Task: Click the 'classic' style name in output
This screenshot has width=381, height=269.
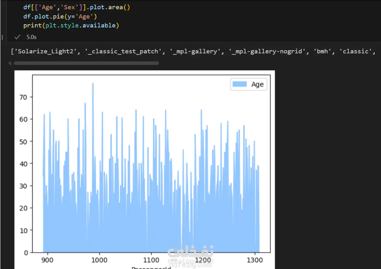Action: [355, 51]
